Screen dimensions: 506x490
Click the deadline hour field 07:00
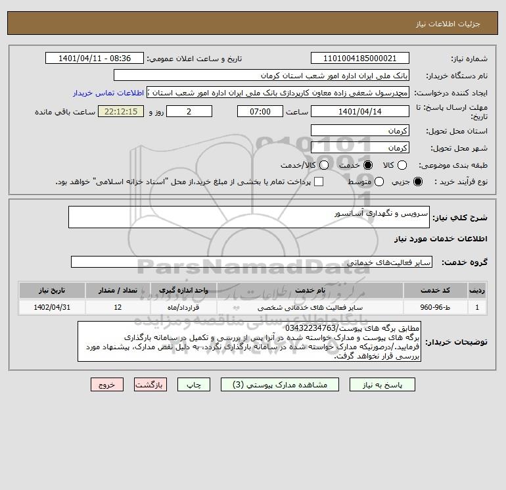[260, 112]
